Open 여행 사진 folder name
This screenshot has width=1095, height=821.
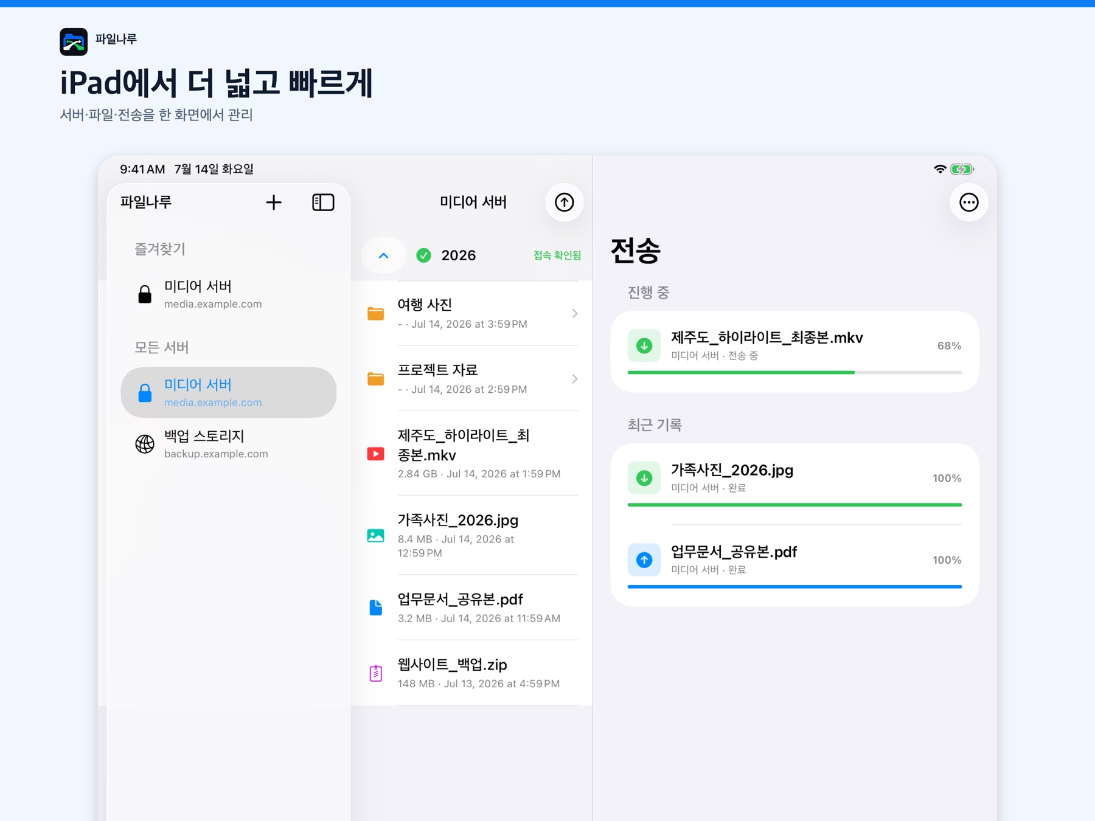pyautogui.click(x=425, y=305)
